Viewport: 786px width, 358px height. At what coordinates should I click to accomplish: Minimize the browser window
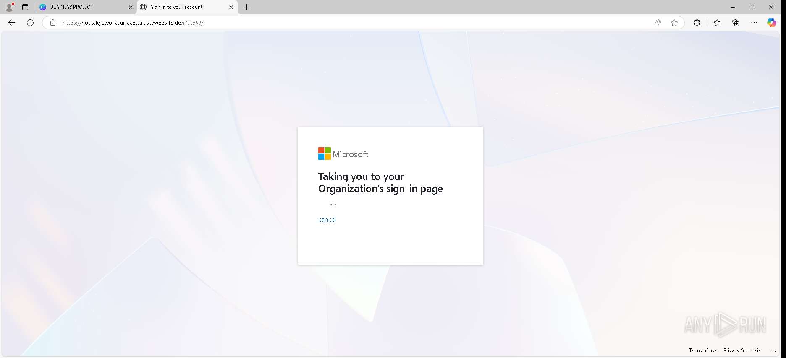click(x=733, y=7)
